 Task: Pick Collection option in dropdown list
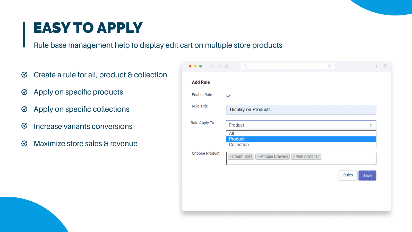point(239,145)
